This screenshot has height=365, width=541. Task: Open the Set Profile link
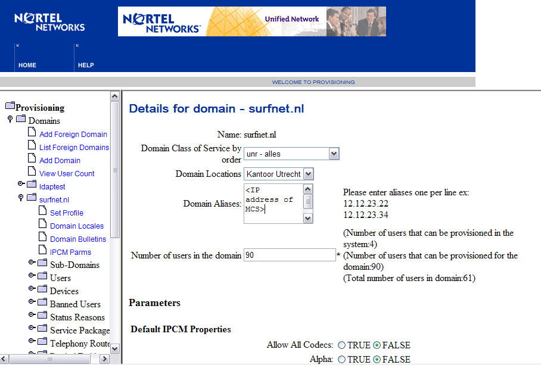pos(67,213)
